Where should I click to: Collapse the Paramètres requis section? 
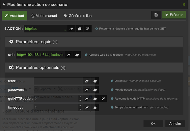pyautogui.click(x=94, y=42)
